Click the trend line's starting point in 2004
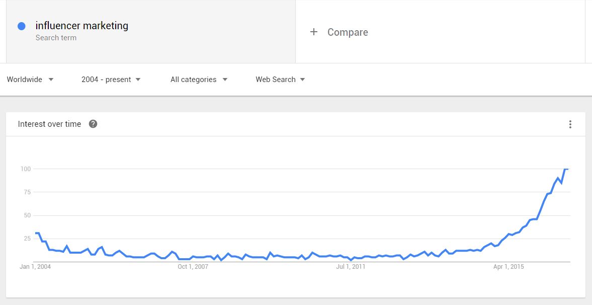592x305 pixels. coord(36,233)
